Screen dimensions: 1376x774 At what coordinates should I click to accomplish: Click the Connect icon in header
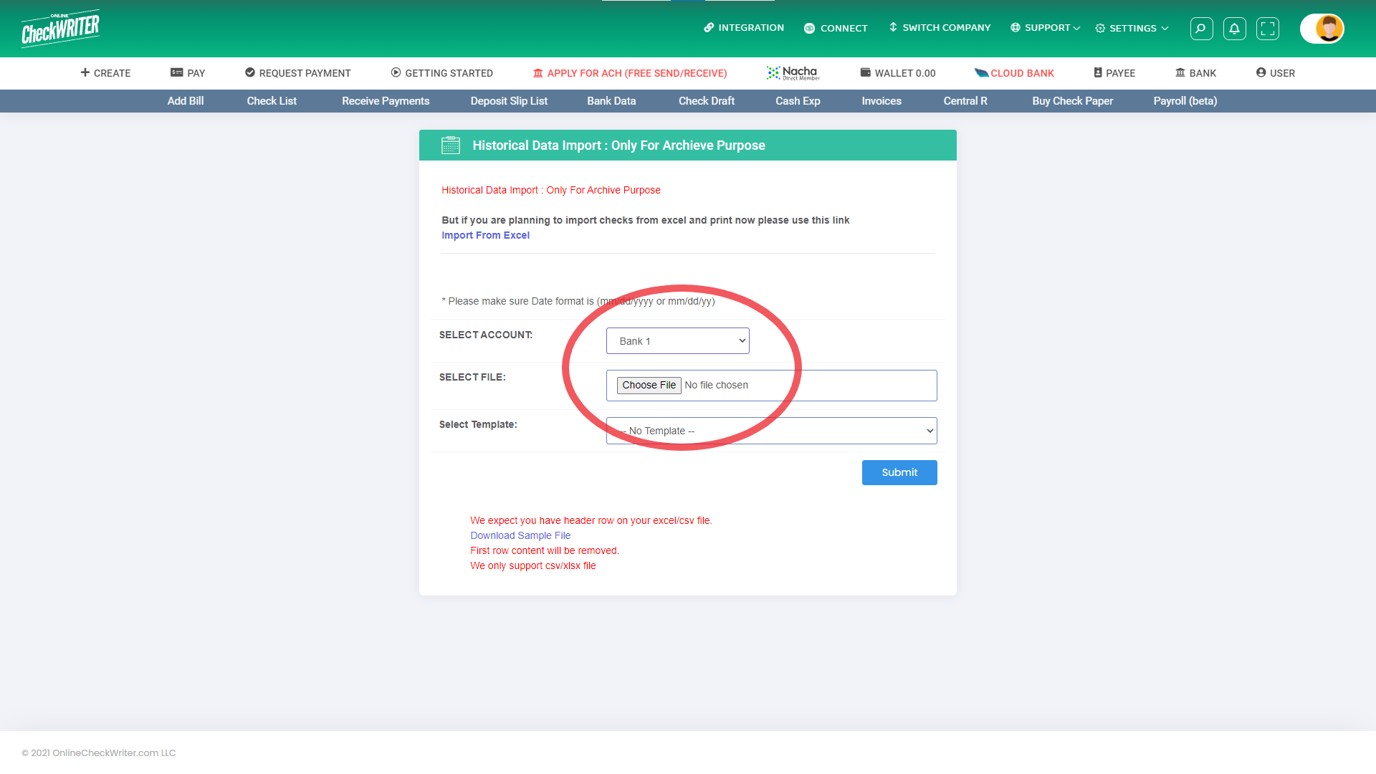pos(809,28)
